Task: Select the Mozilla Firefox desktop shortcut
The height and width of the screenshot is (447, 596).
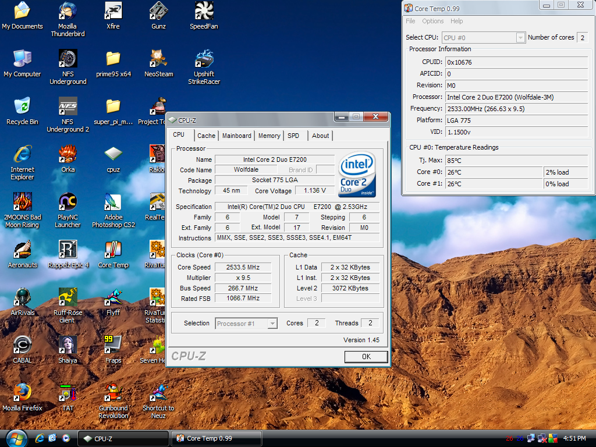Action: [22, 398]
